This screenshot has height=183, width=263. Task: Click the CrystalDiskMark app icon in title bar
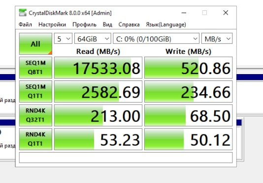[x=23, y=13]
